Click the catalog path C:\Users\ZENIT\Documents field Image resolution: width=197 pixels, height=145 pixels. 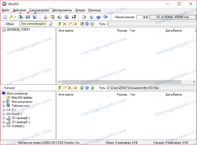click(x=152, y=88)
